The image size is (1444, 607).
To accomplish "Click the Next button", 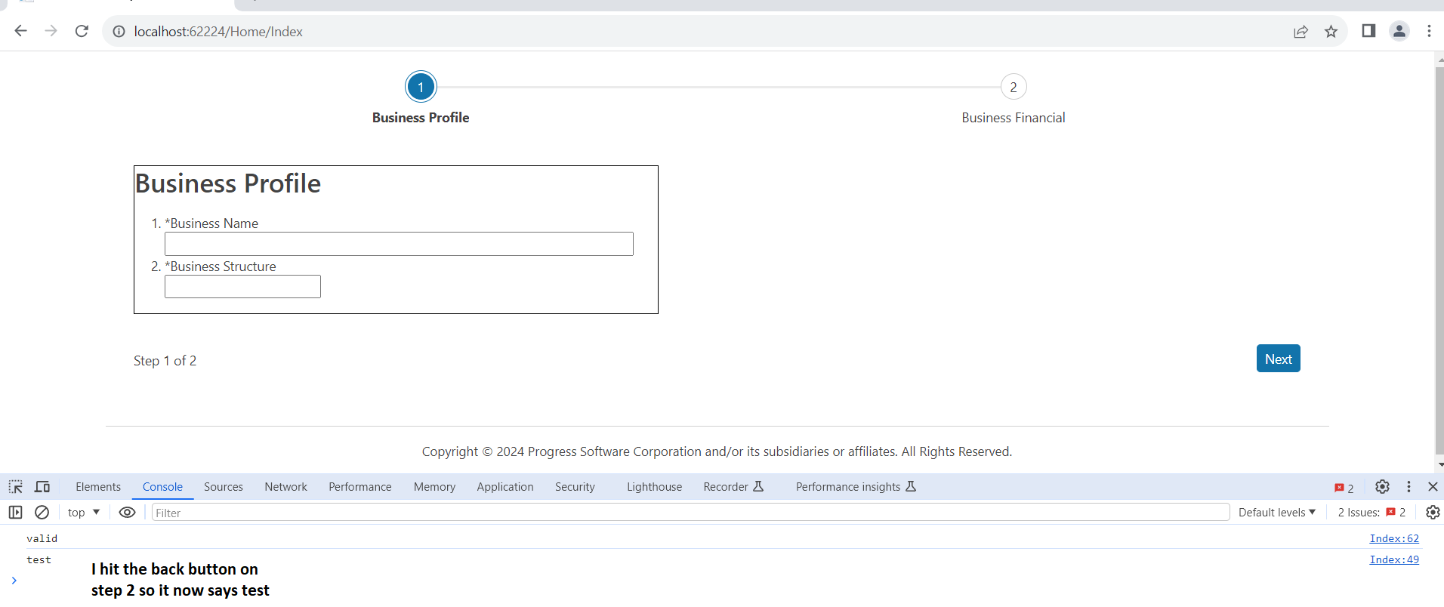I will coord(1278,359).
